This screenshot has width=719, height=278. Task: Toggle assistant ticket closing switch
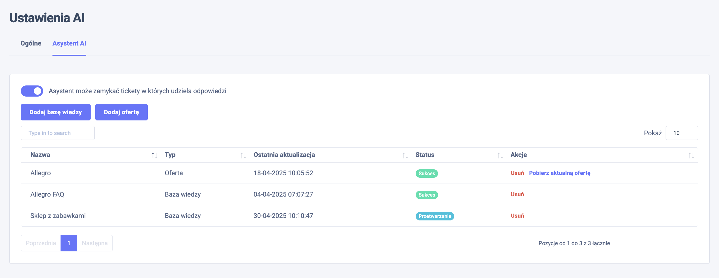[32, 91]
